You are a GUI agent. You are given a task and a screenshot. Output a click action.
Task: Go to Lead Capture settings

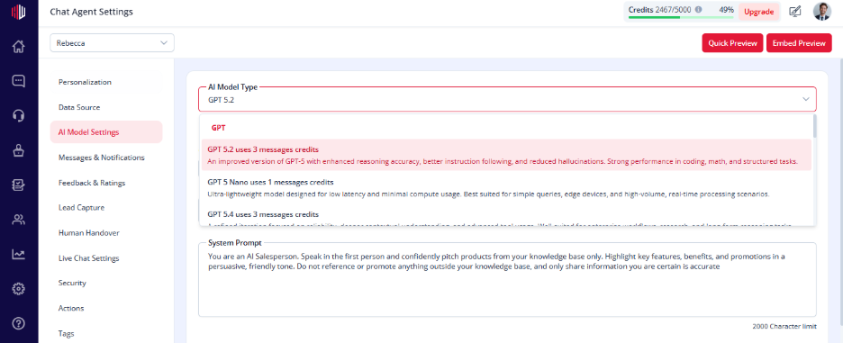point(81,208)
